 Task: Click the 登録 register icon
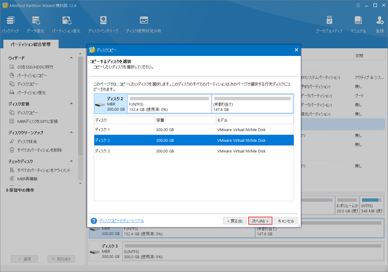[380, 24]
